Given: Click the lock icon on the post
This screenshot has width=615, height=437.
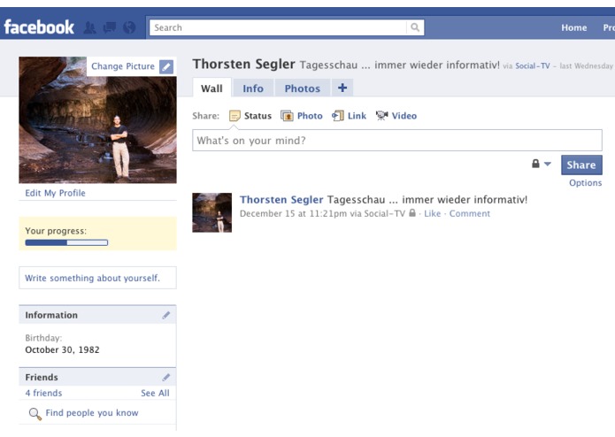Looking at the screenshot, I should click(412, 213).
